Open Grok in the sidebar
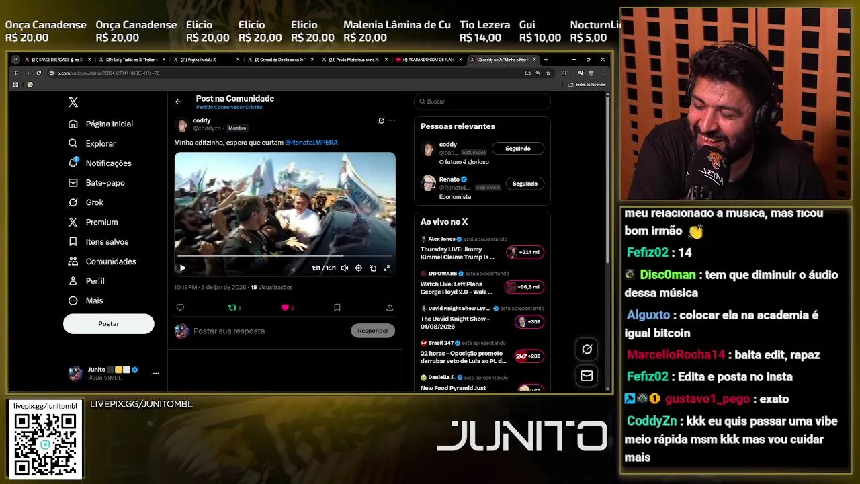This screenshot has width=860, height=484. [x=85, y=202]
